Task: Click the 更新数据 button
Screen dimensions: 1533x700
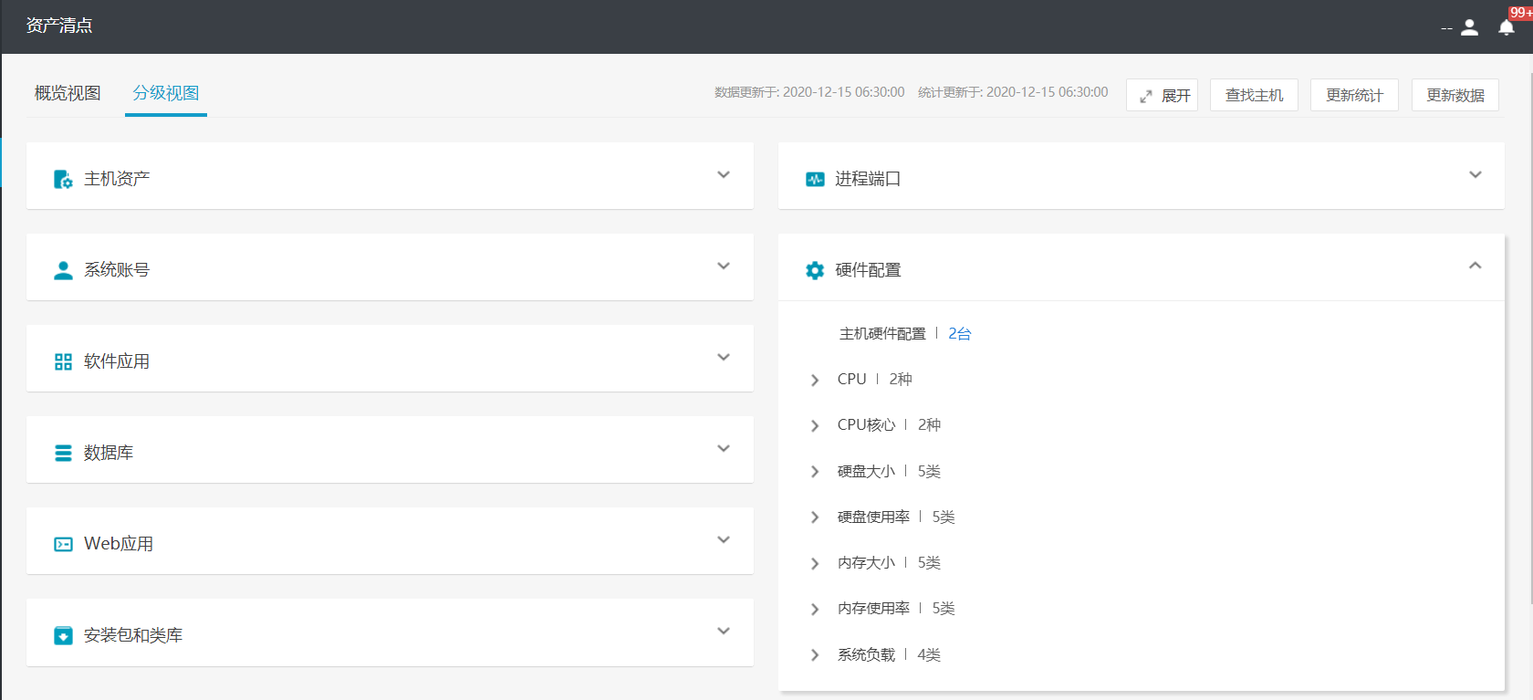Action: [1455, 95]
